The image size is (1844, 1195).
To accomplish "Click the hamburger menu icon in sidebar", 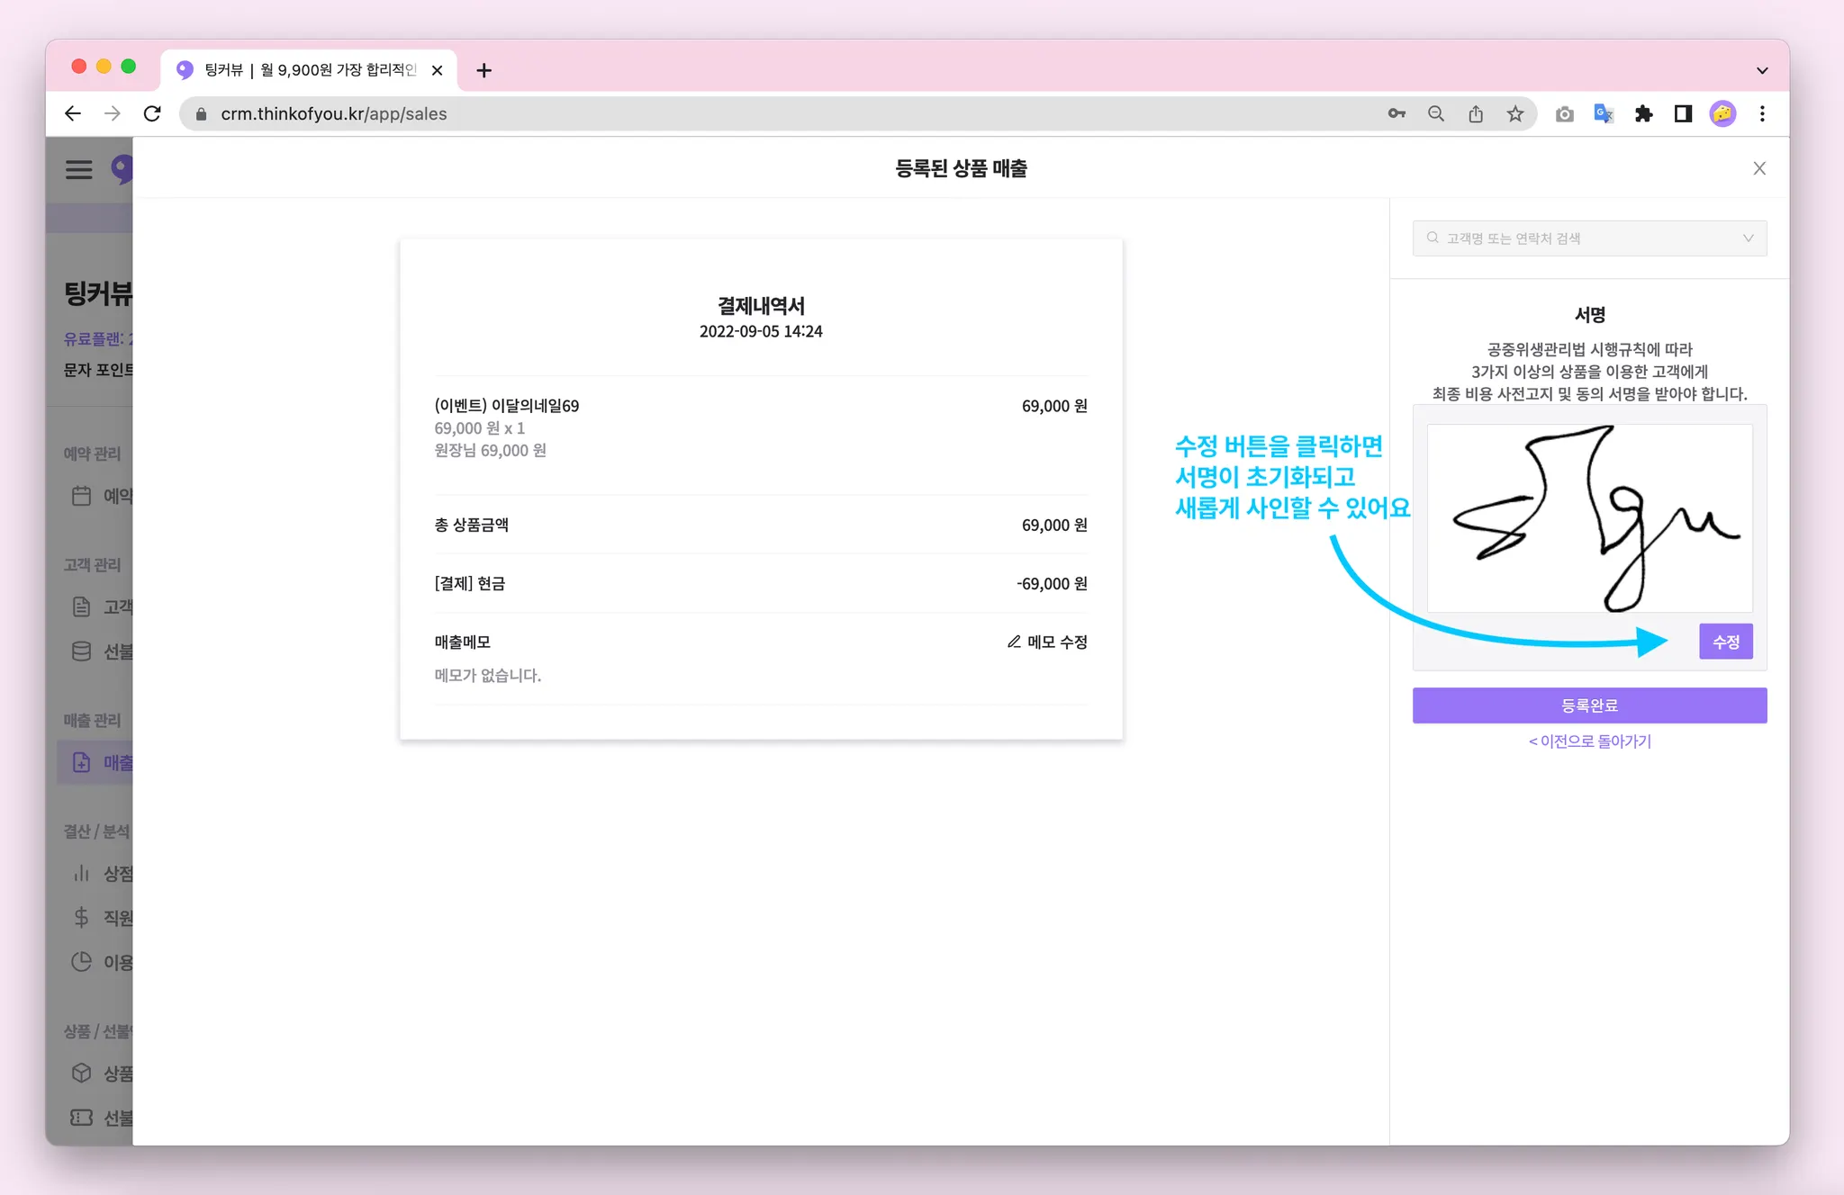I will (79, 169).
